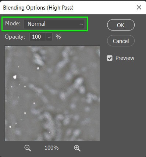Open the Mode dropdown showing Normal
The height and width of the screenshot is (157, 146).
(x=54, y=24)
